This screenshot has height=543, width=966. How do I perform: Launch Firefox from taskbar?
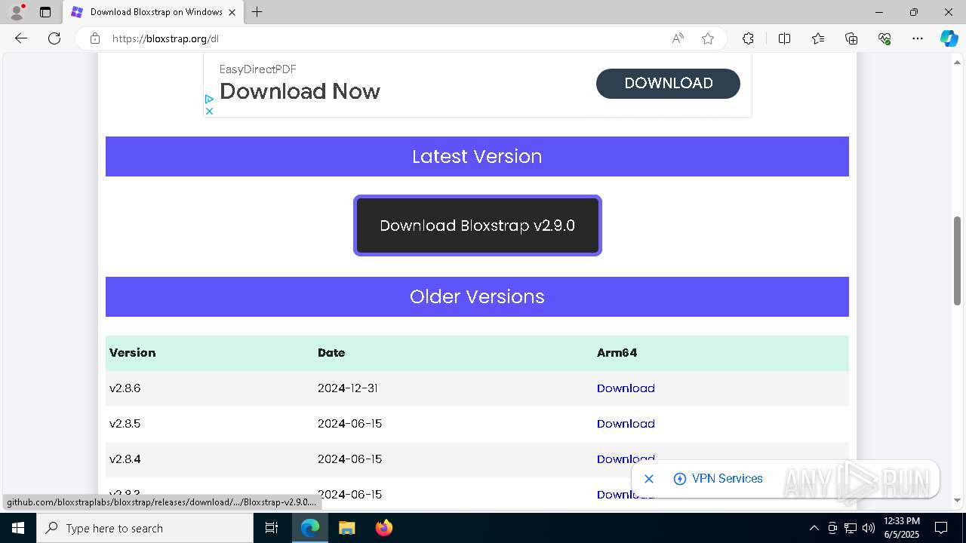pyautogui.click(x=384, y=528)
